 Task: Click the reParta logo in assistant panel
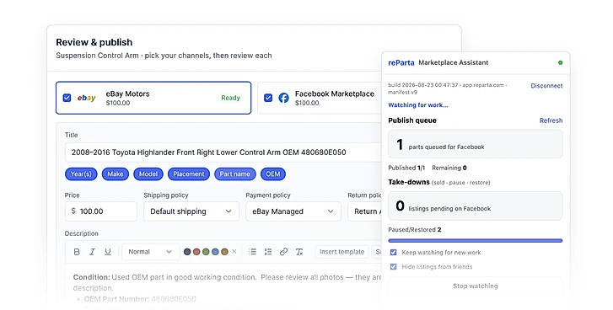(401, 62)
